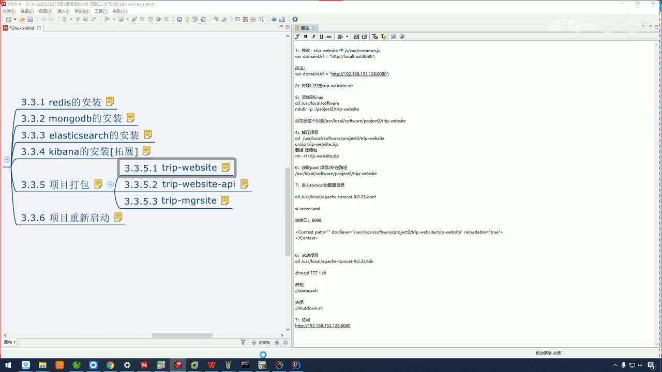Click increase indent in notes toolbar
The height and width of the screenshot is (372, 662).
tap(356, 37)
